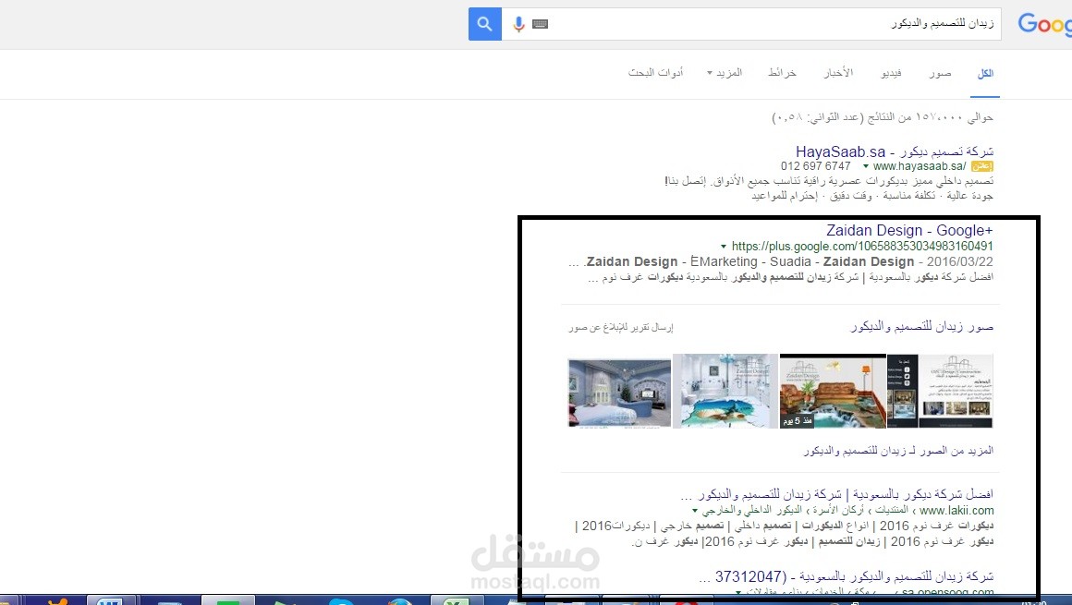Image resolution: width=1072 pixels, height=605 pixels.
Task: Switch to the صور tab
Action: pos(940,73)
